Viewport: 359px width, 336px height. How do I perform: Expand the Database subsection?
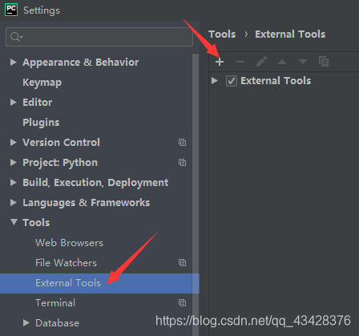pos(26,322)
